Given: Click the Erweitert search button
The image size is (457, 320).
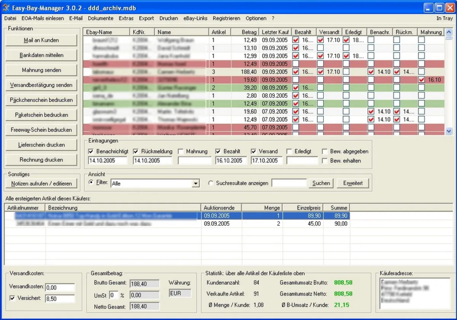Looking at the screenshot, I should (x=353, y=183).
